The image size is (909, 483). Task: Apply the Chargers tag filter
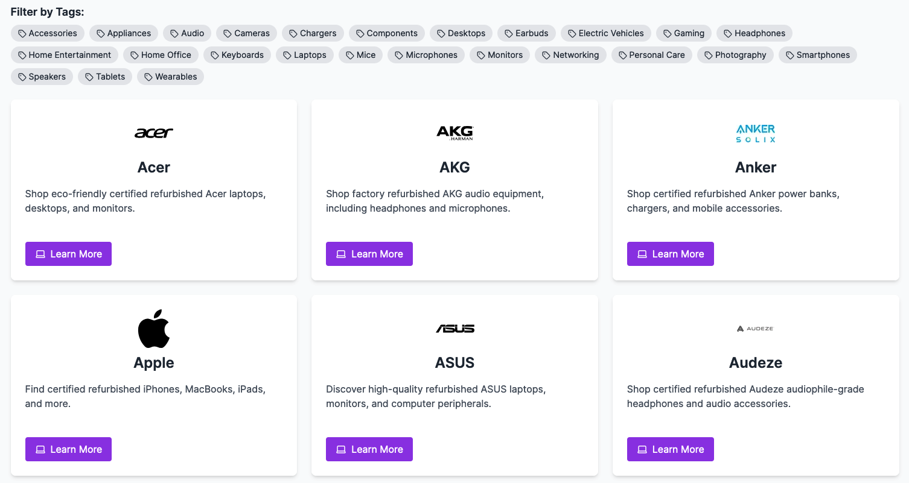[x=313, y=33]
